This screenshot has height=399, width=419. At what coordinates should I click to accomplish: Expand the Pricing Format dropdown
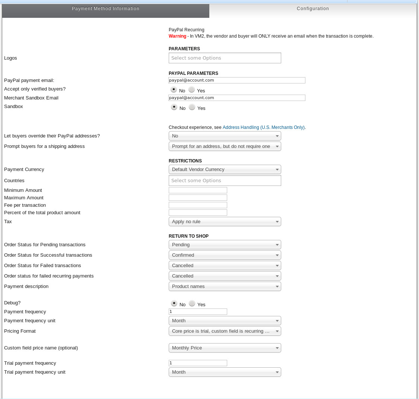click(x=225, y=331)
